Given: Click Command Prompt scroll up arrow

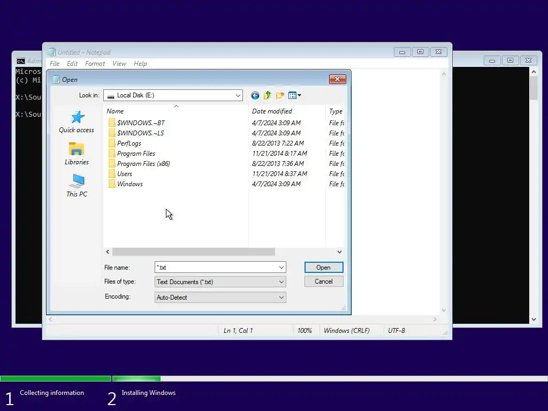Looking at the screenshot, I should tap(534, 72).
